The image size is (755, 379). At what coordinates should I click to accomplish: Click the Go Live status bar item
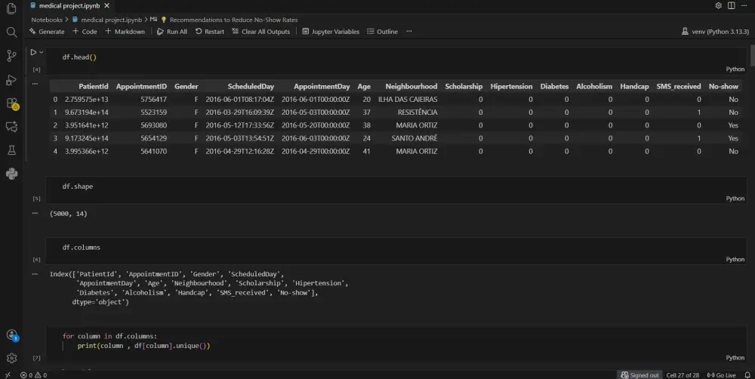pyautogui.click(x=721, y=374)
